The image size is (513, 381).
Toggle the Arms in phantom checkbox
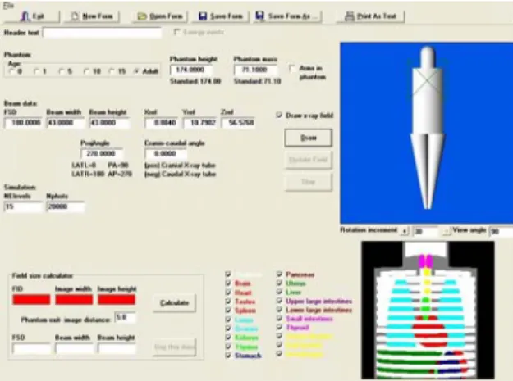point(292,69)
